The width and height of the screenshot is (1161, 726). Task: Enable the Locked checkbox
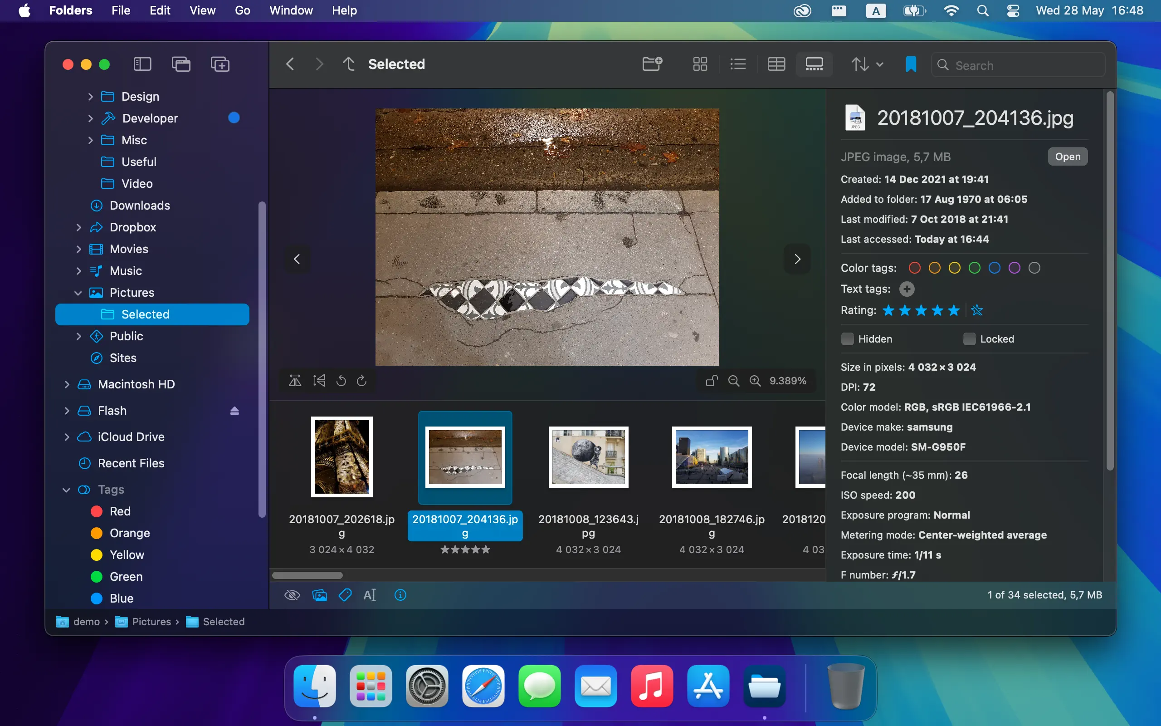[x=969, y=339]
